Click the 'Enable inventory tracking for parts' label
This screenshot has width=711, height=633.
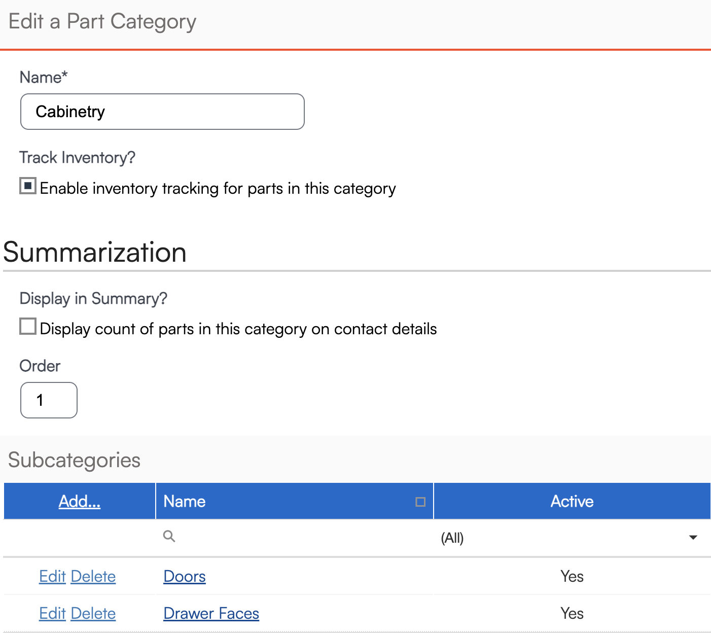click(x=218, y=189)
